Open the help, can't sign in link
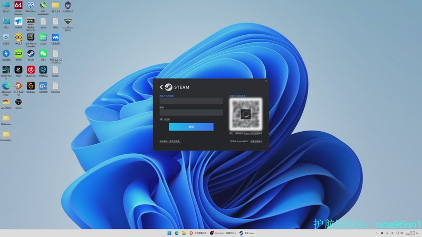422x237 pixels. 170,141
